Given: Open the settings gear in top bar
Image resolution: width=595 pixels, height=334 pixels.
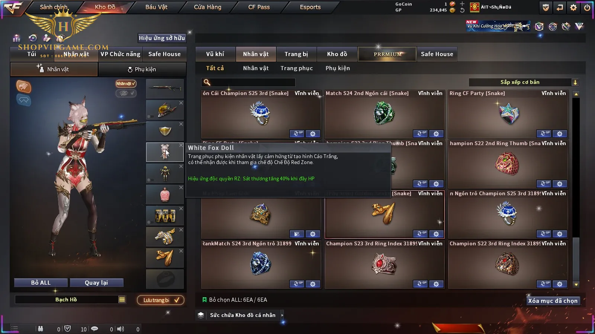Looking at the screenshot, I should pos(573,7).
